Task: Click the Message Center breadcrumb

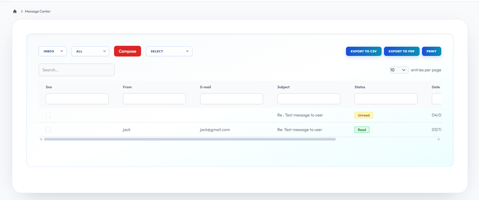Action: tap(38, 11)
